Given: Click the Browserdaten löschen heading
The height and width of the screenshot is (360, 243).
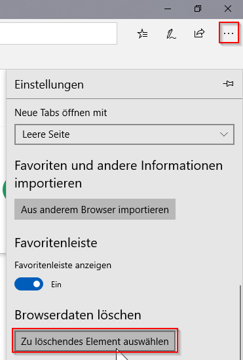Looking at the screenshot, I should 78,315.
